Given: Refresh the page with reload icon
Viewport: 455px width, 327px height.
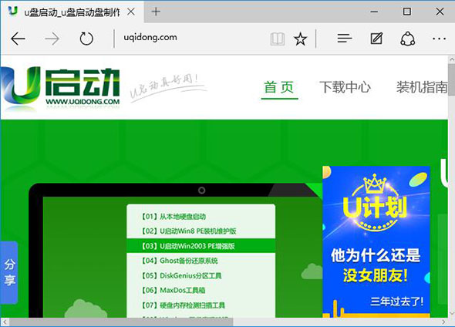Looking at the screenshot, I should (x=86, y=39).
